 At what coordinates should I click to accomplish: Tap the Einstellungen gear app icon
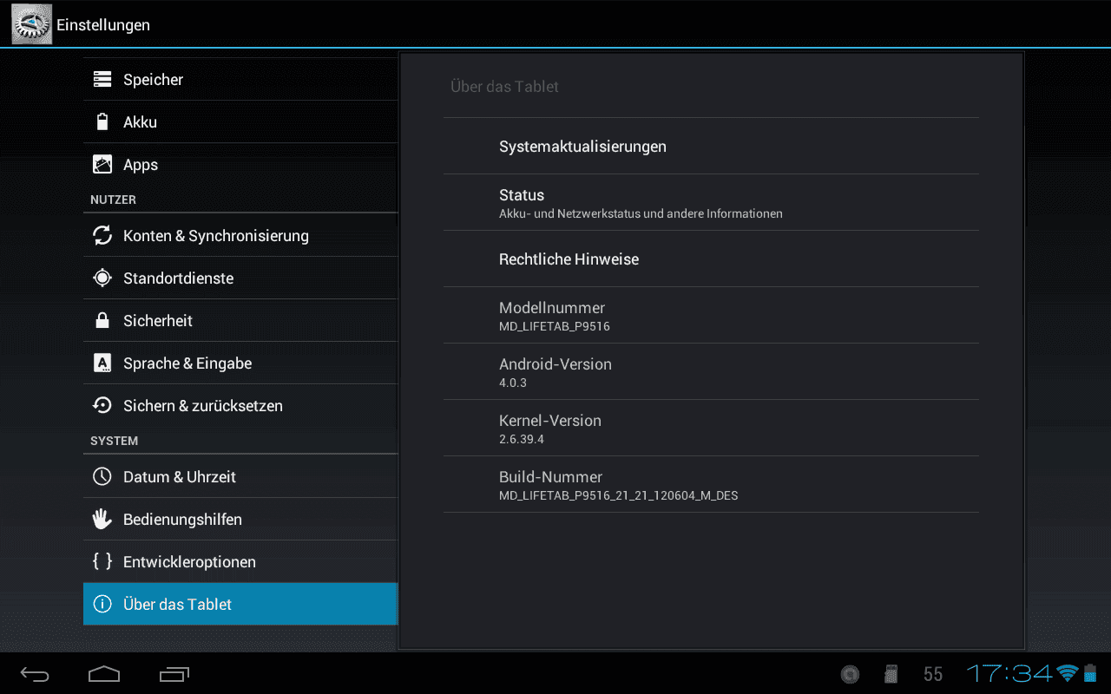31,24
